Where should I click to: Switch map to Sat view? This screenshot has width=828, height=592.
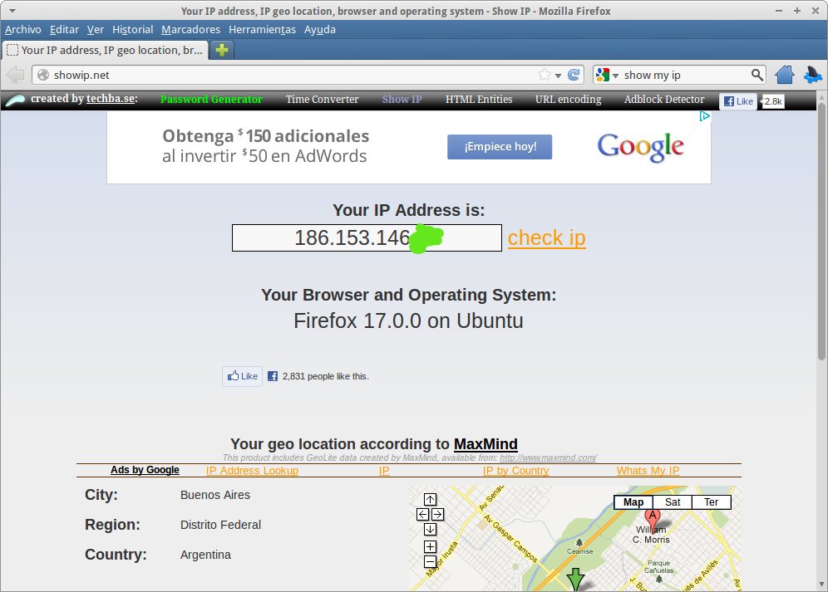(x=673, y=502)
